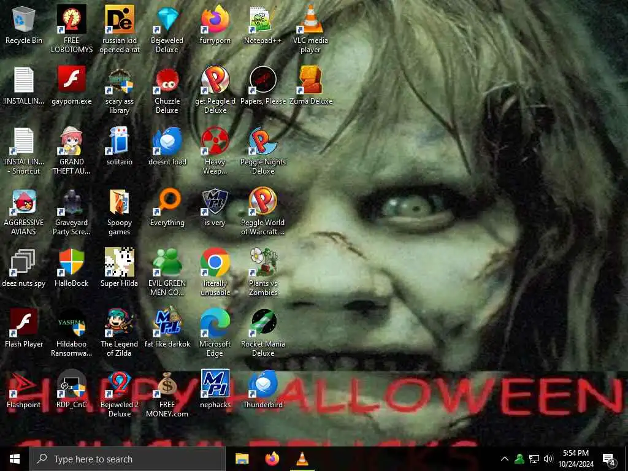Select the nephacks MPI icon
The height and width of the screenshot is (471, 628).
[x=215, y=384]
